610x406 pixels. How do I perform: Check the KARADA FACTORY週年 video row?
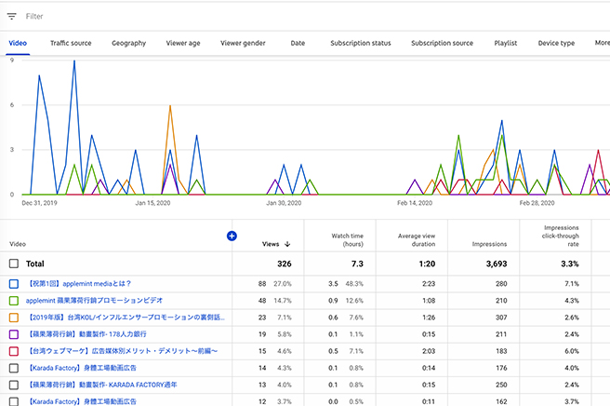coord(14,385)
